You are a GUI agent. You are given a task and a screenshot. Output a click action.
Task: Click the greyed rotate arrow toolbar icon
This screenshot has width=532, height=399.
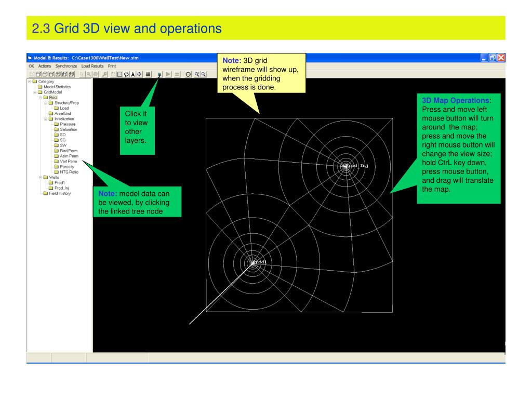113,74
